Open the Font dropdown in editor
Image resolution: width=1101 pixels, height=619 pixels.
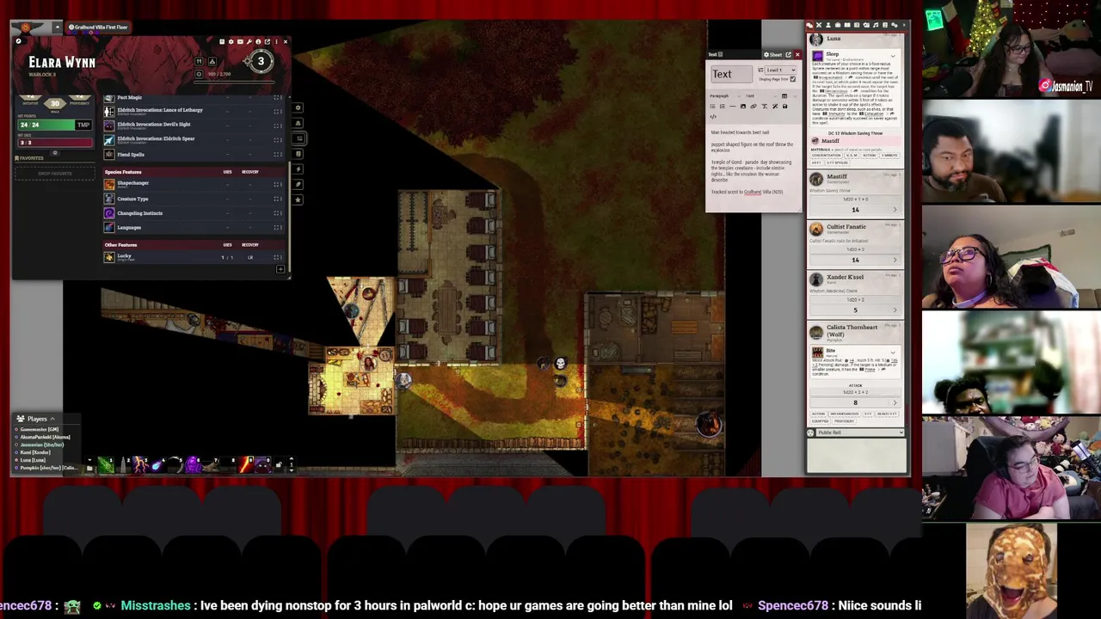tap(761, 96)
